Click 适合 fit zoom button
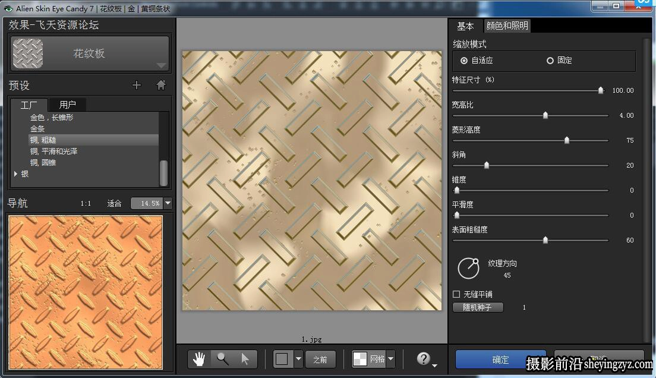 pos(114,203)
